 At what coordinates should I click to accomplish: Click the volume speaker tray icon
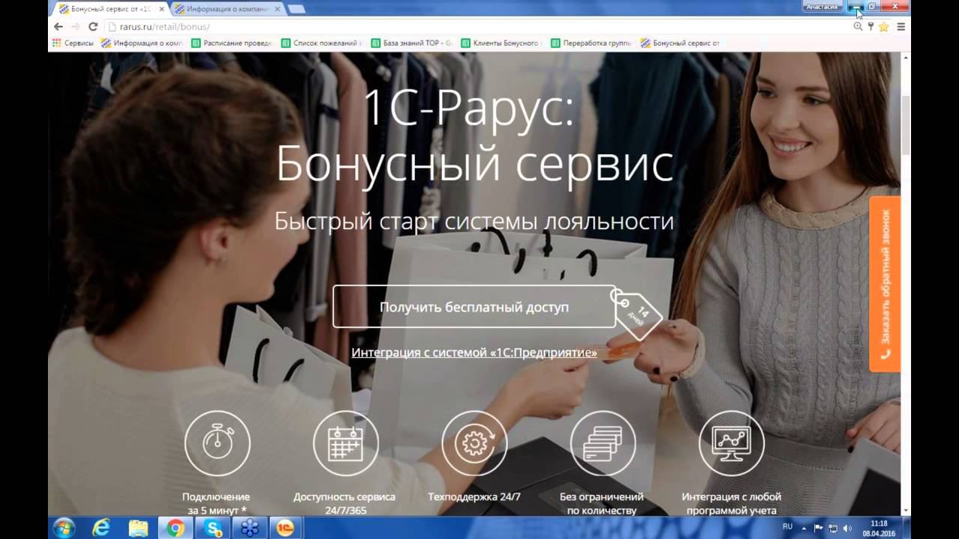point(847,528)
